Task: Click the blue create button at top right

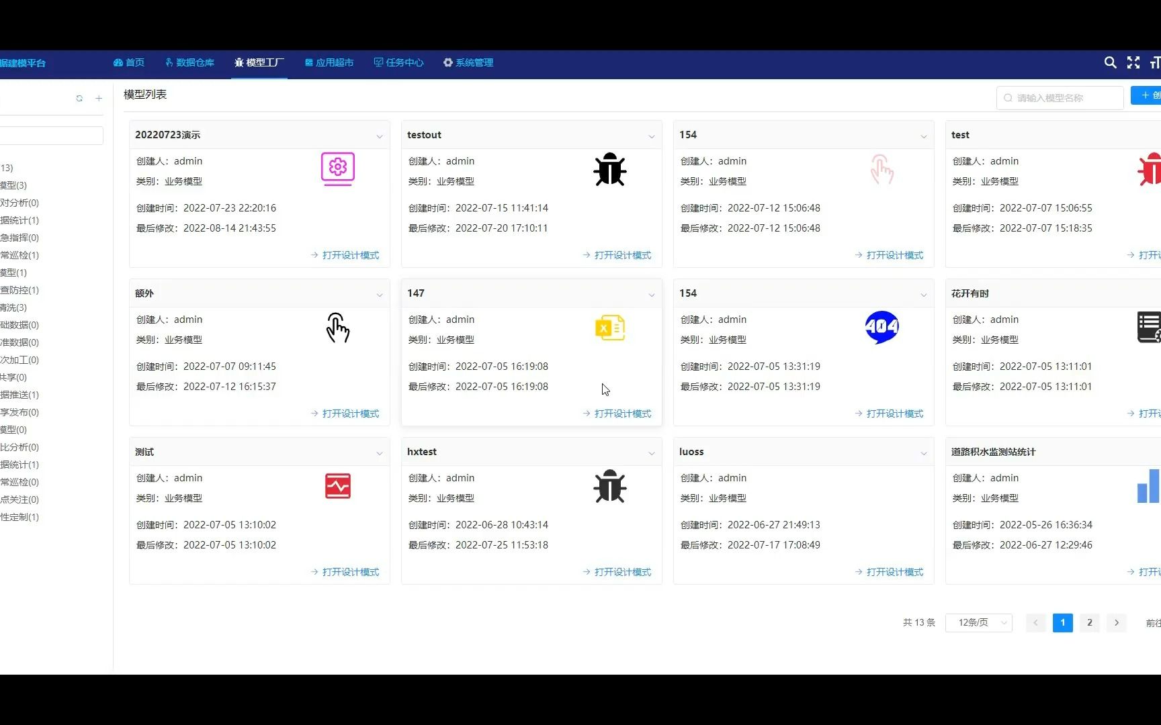Action: coord(1146,95)
